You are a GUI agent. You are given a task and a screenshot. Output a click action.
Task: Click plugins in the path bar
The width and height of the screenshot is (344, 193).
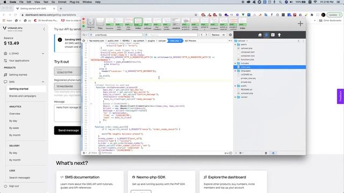click(x=151, y=41)
